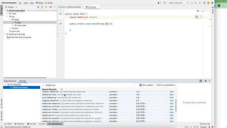Expand the resources folder
This screenshot has width=227, height=128.
click(x=12, y=25)
